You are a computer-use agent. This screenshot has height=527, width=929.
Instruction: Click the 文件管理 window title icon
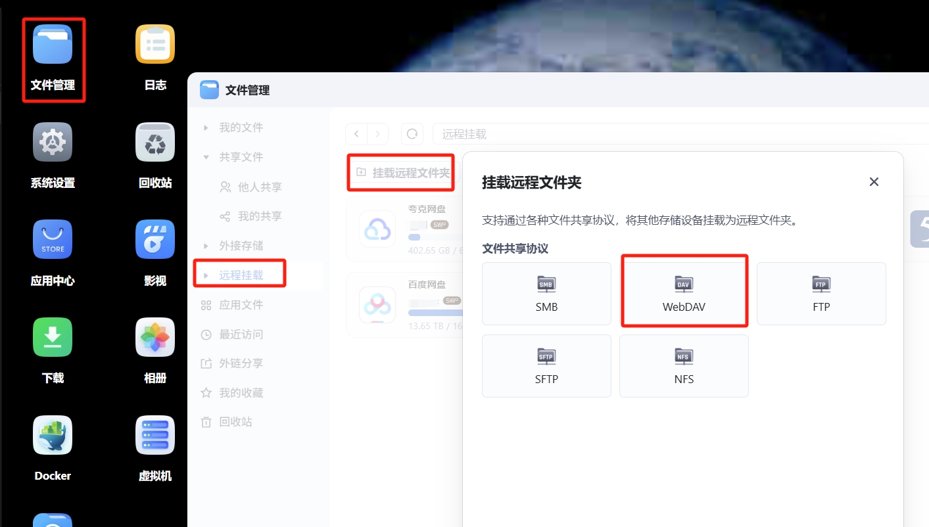[209, 90]
